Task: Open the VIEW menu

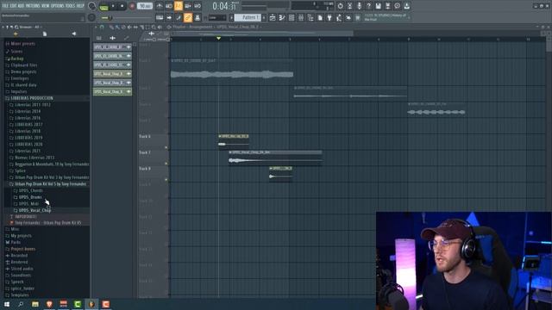Action: pos(46,6)
